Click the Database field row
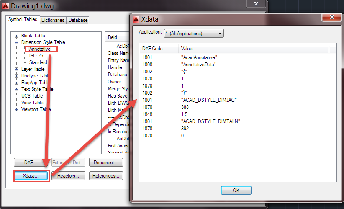Image resolution: width=344 pixels, height=209 pixels. click(118, 75)
